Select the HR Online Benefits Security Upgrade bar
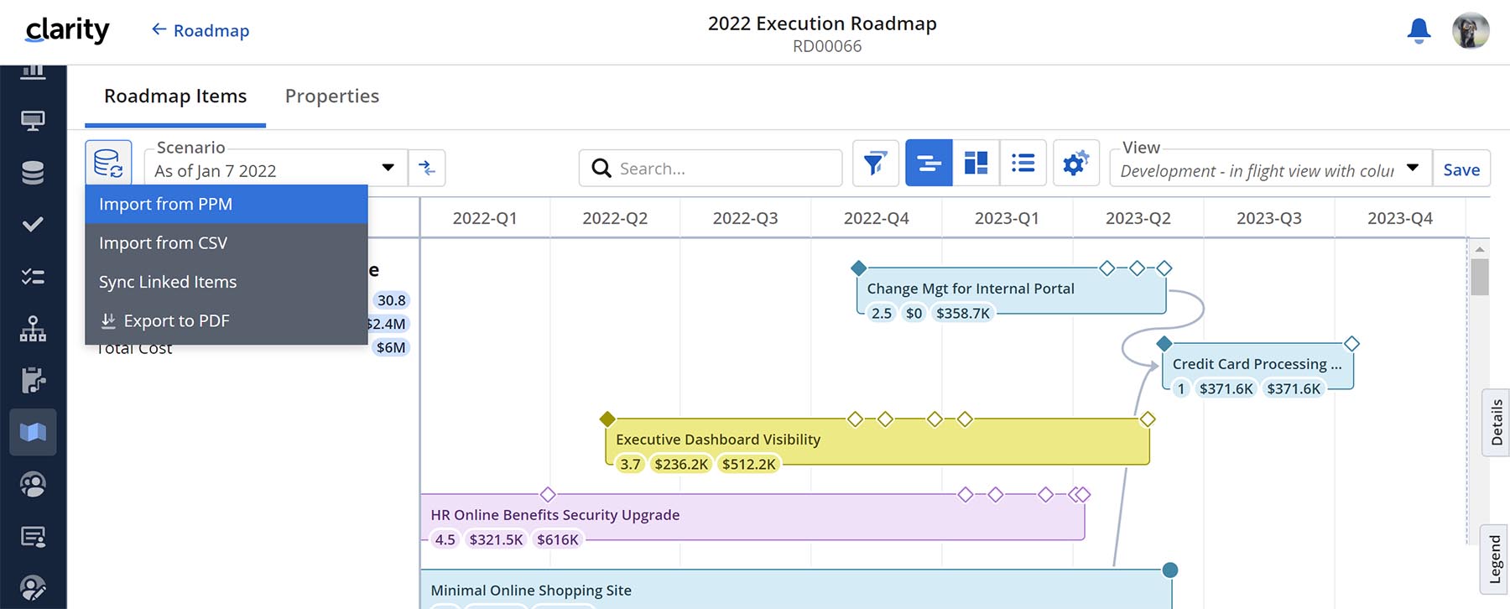The height and width of the screenshot is (609, 1510). pos(752,518)
